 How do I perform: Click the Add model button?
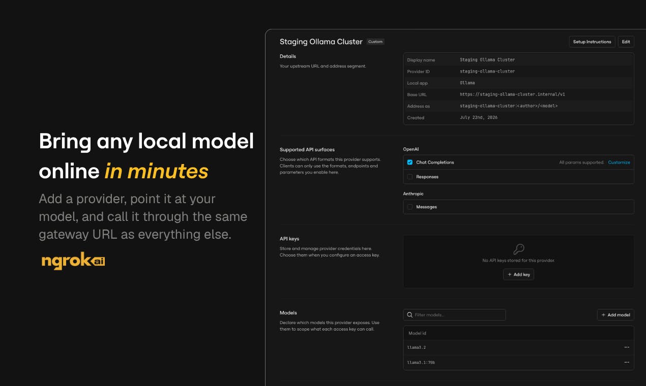tap(615, 315)
